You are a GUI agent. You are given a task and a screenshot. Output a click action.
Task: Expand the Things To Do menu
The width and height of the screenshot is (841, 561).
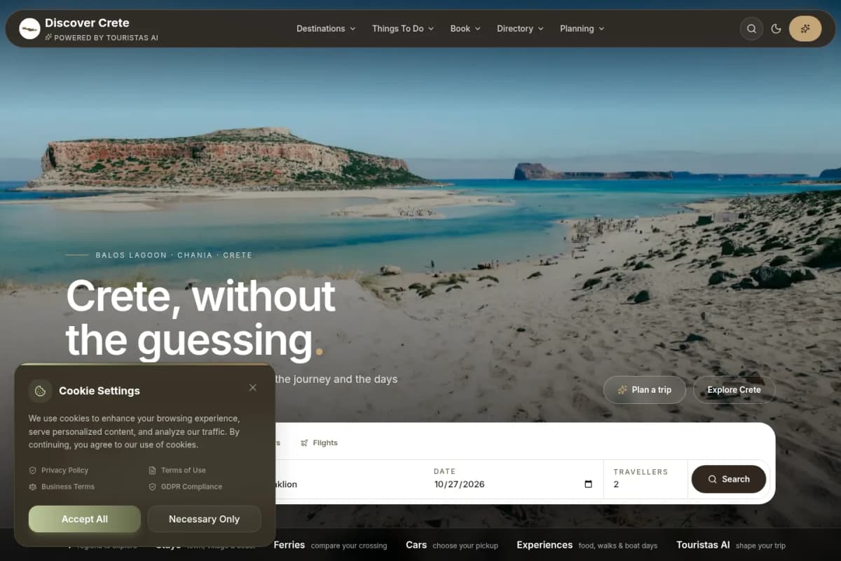[x=403, y=29]
